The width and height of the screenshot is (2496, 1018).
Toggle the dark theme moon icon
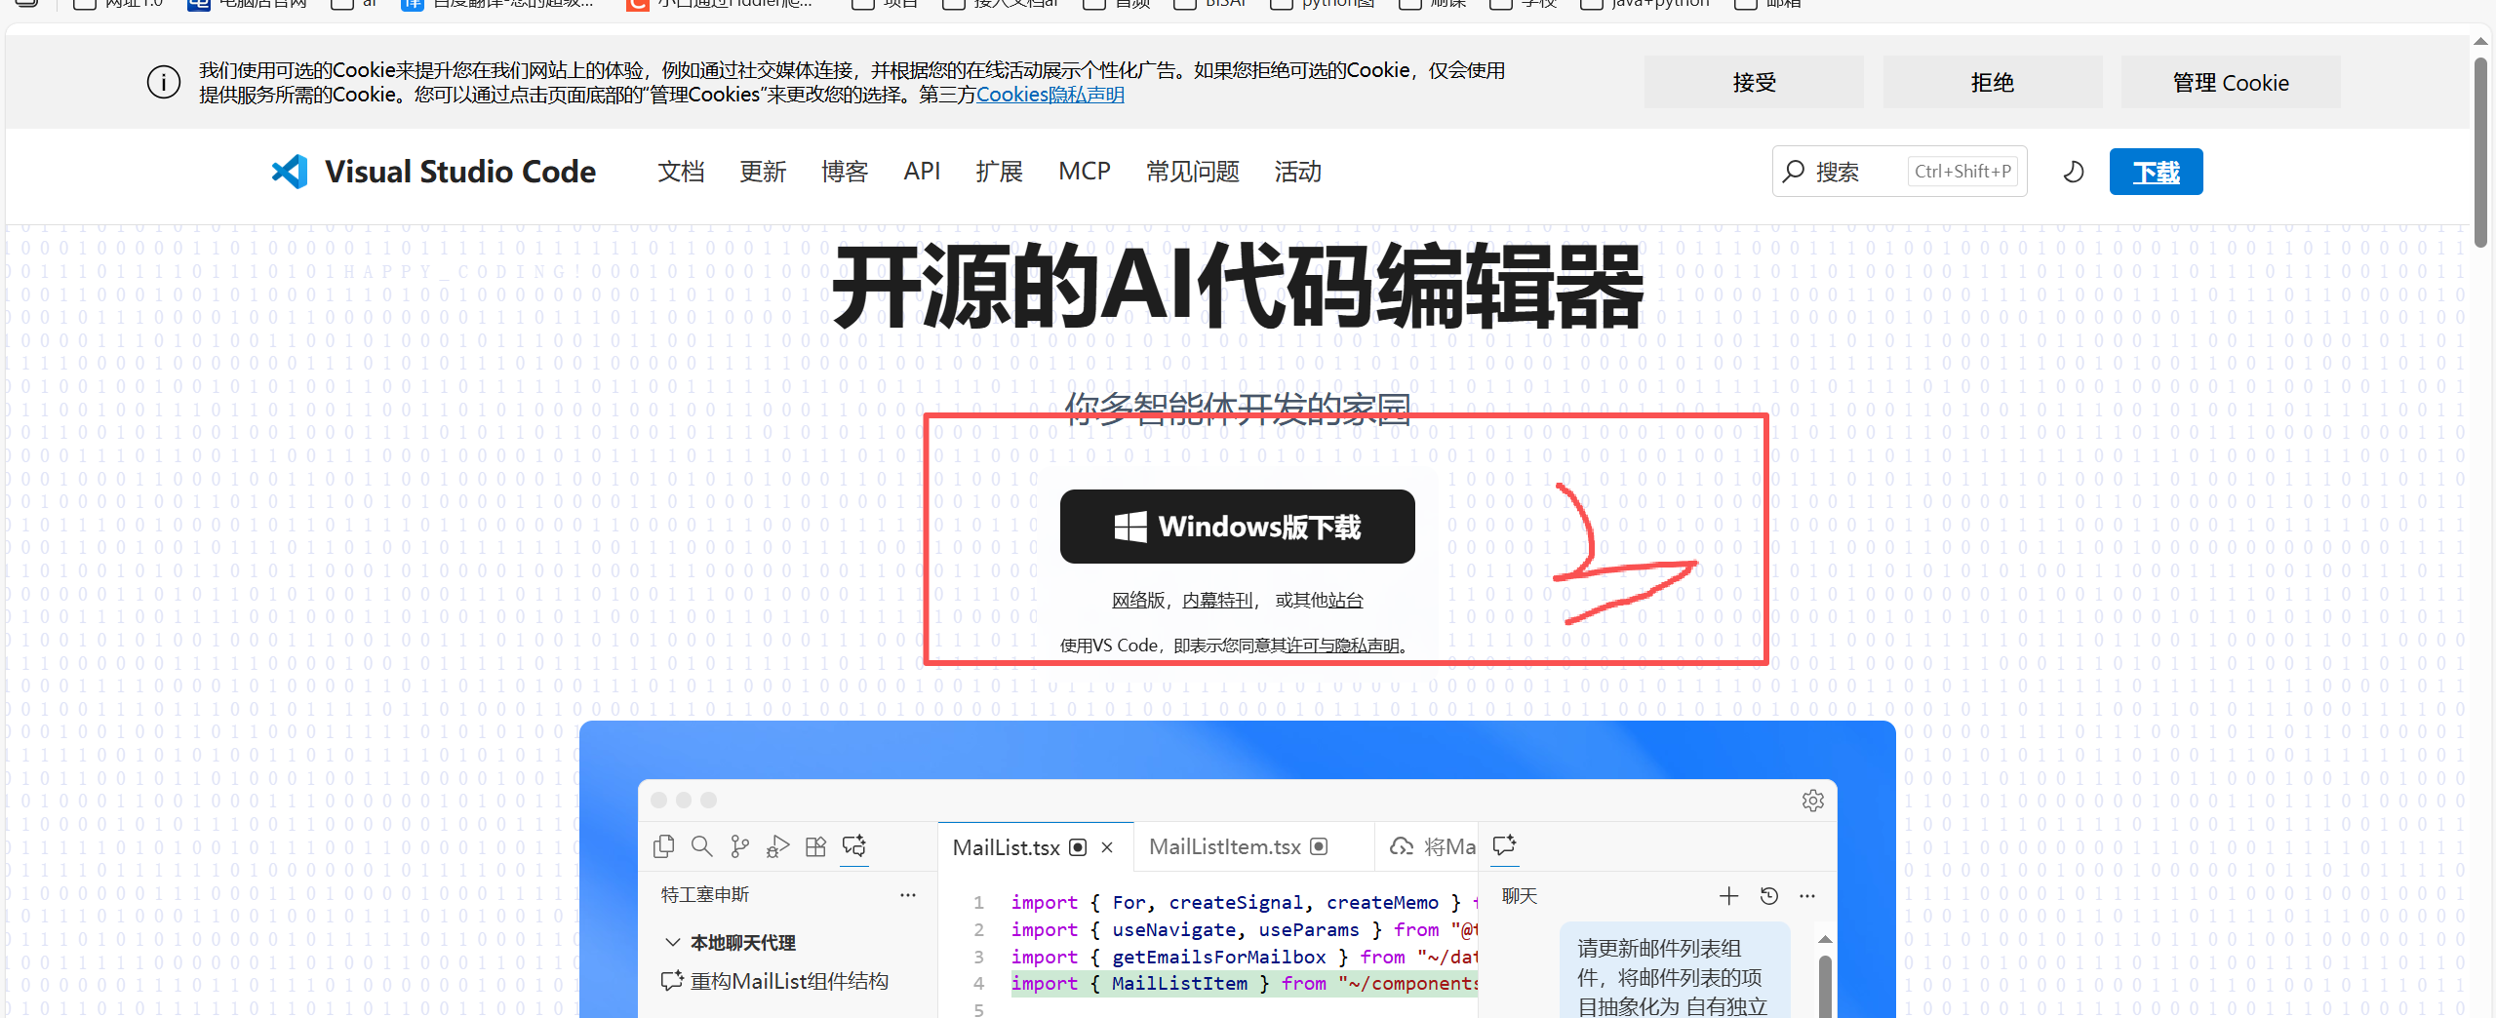(2074, 172)
